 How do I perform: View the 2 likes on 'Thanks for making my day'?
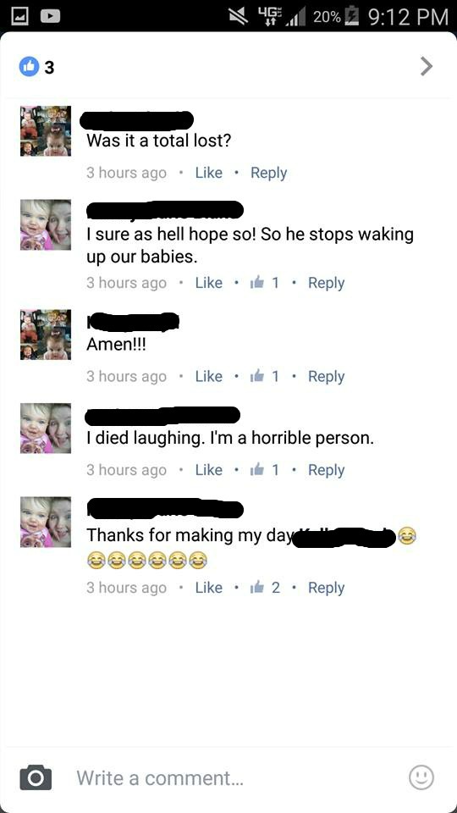265,588
